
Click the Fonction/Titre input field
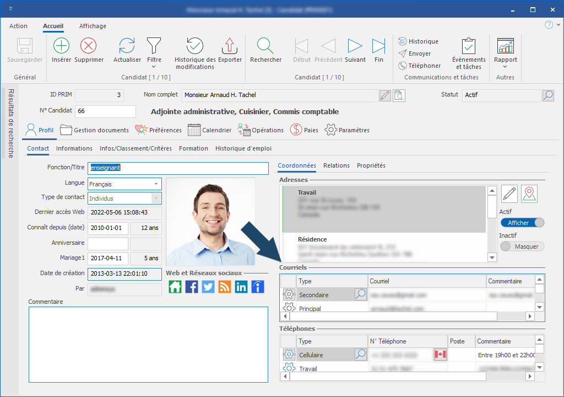tap(177, 168)
